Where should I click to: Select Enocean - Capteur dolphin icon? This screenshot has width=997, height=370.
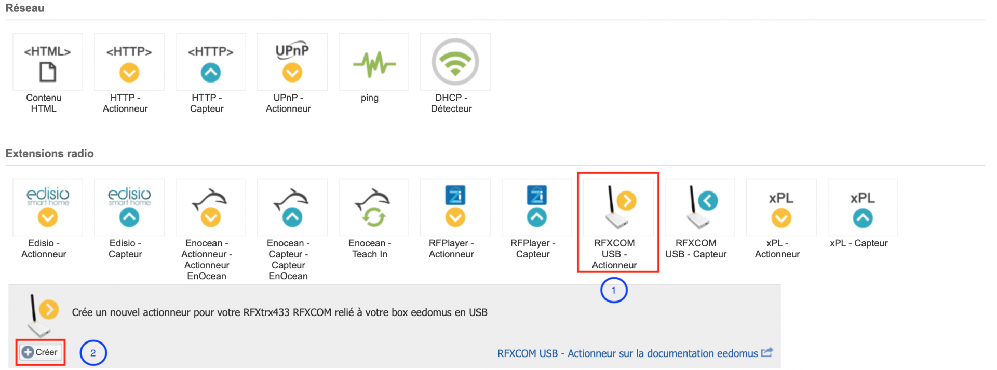[292, 208]
